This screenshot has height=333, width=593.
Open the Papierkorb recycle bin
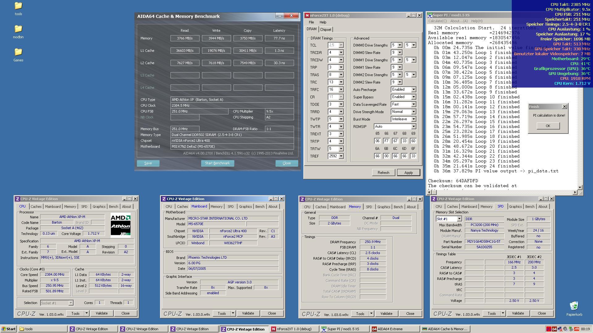click(x=574, y=309)
